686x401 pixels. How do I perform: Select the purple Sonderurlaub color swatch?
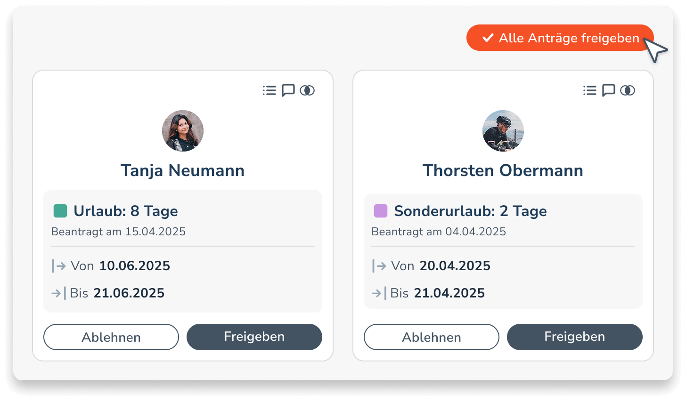[380, 211]
